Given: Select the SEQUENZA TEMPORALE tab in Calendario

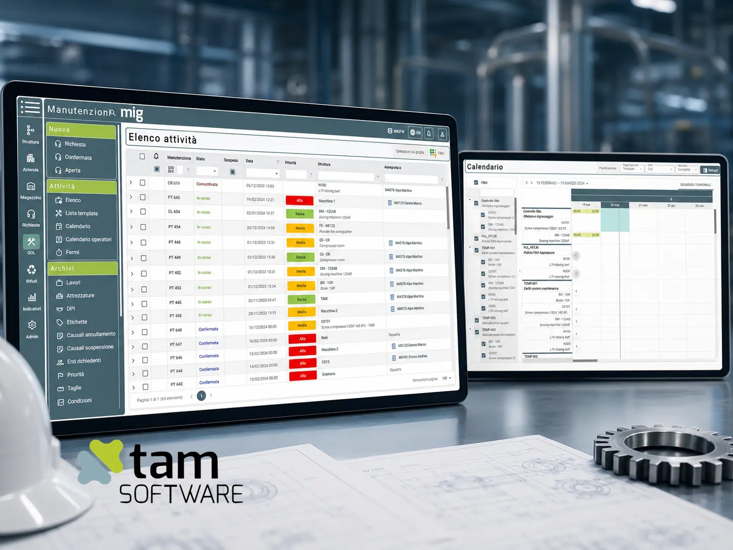Looking at the screenshot, I should [x=696, y=185].
